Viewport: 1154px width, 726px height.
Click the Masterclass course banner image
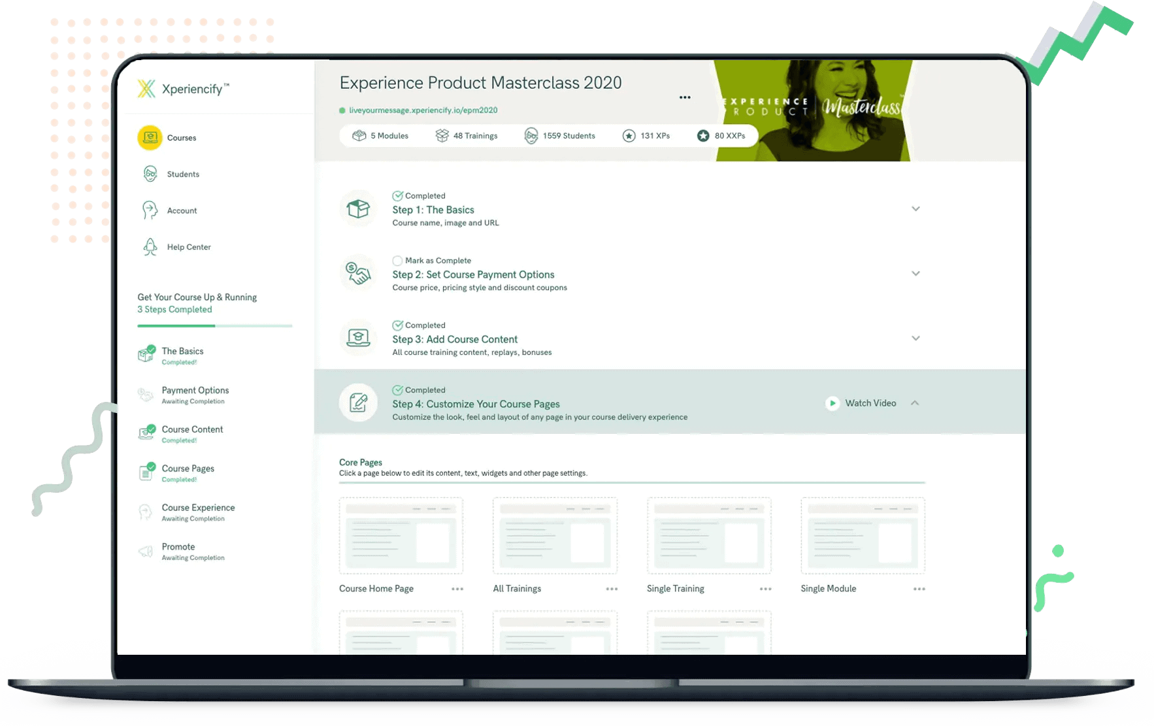(812, 110)
